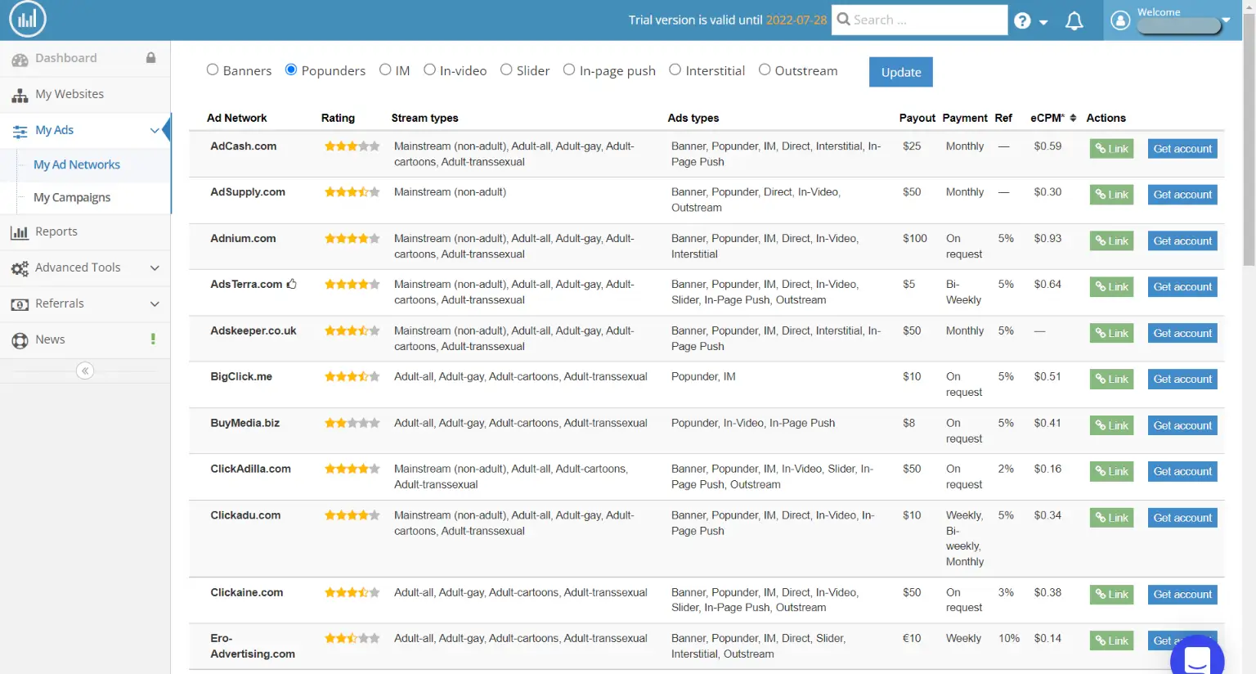Click Get account for Adnium.com
1256x674 pixels.
tap(1182, 241)
